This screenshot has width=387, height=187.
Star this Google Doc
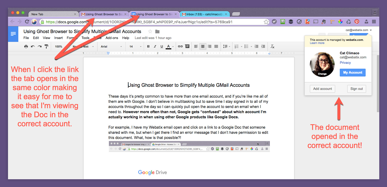click(x=150, y=32)
